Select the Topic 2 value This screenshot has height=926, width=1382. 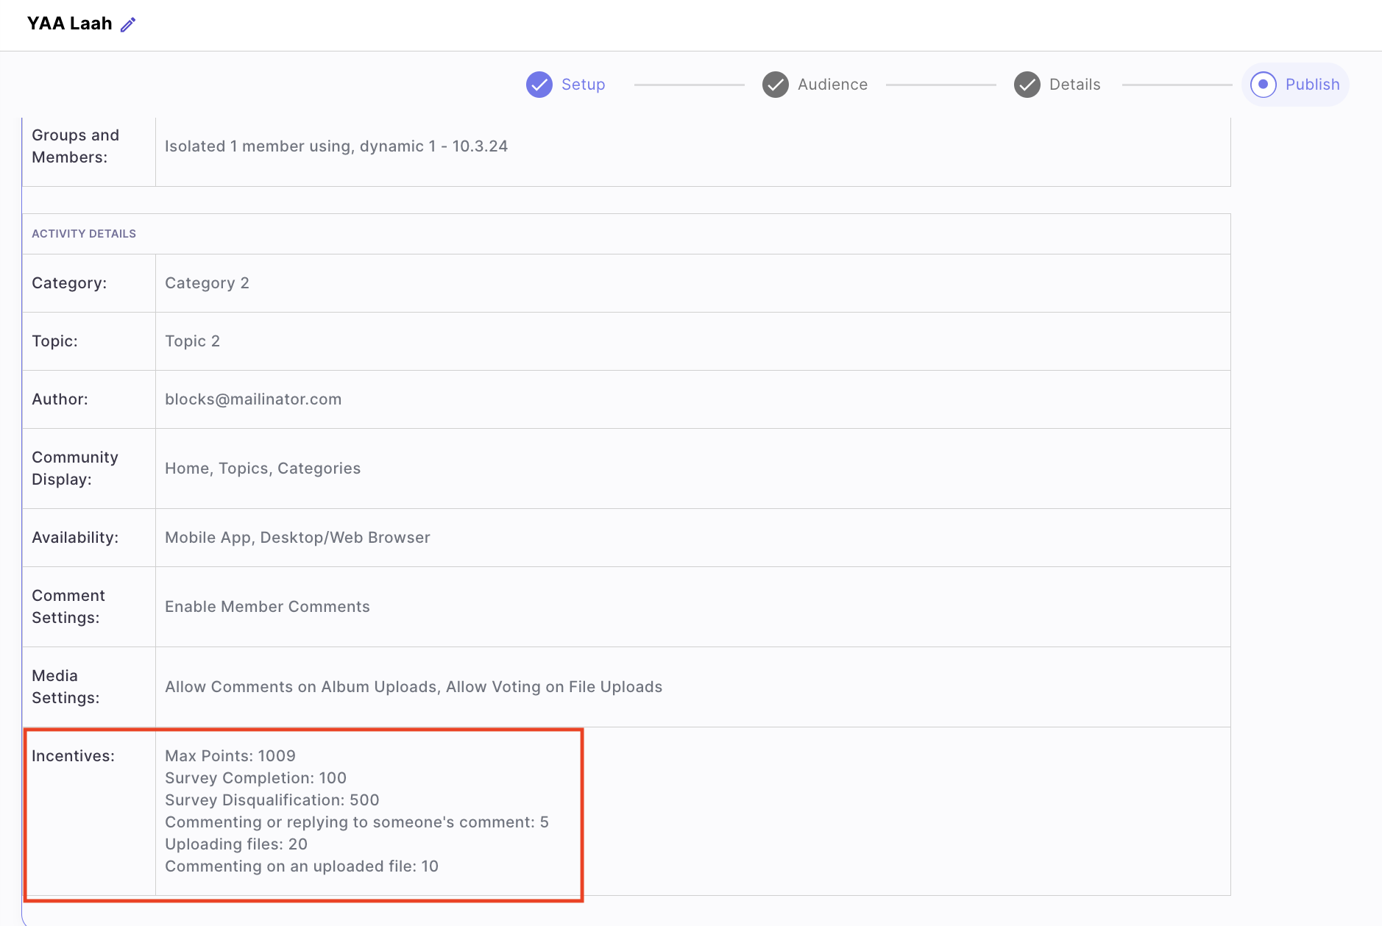[x=192, y=341]
